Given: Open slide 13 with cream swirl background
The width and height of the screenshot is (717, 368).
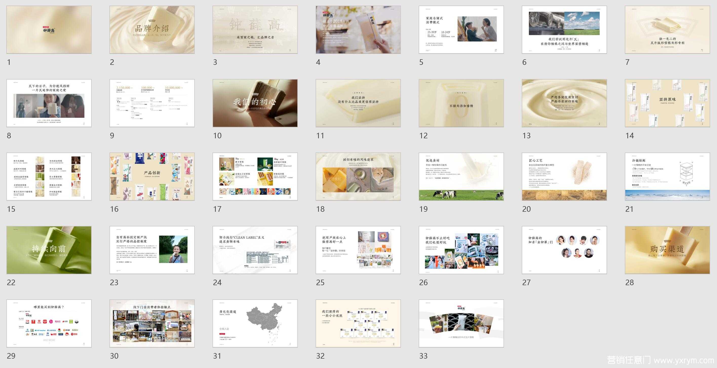Looking at the screenshot, I should 564,103.
